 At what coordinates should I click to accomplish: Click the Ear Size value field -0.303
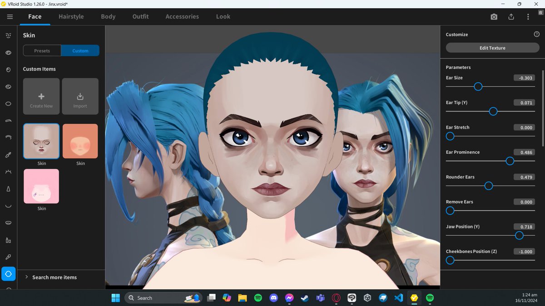524,78
